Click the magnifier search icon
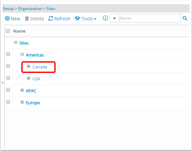The width and height of the screenshot is (192, 151). (185, 18)
